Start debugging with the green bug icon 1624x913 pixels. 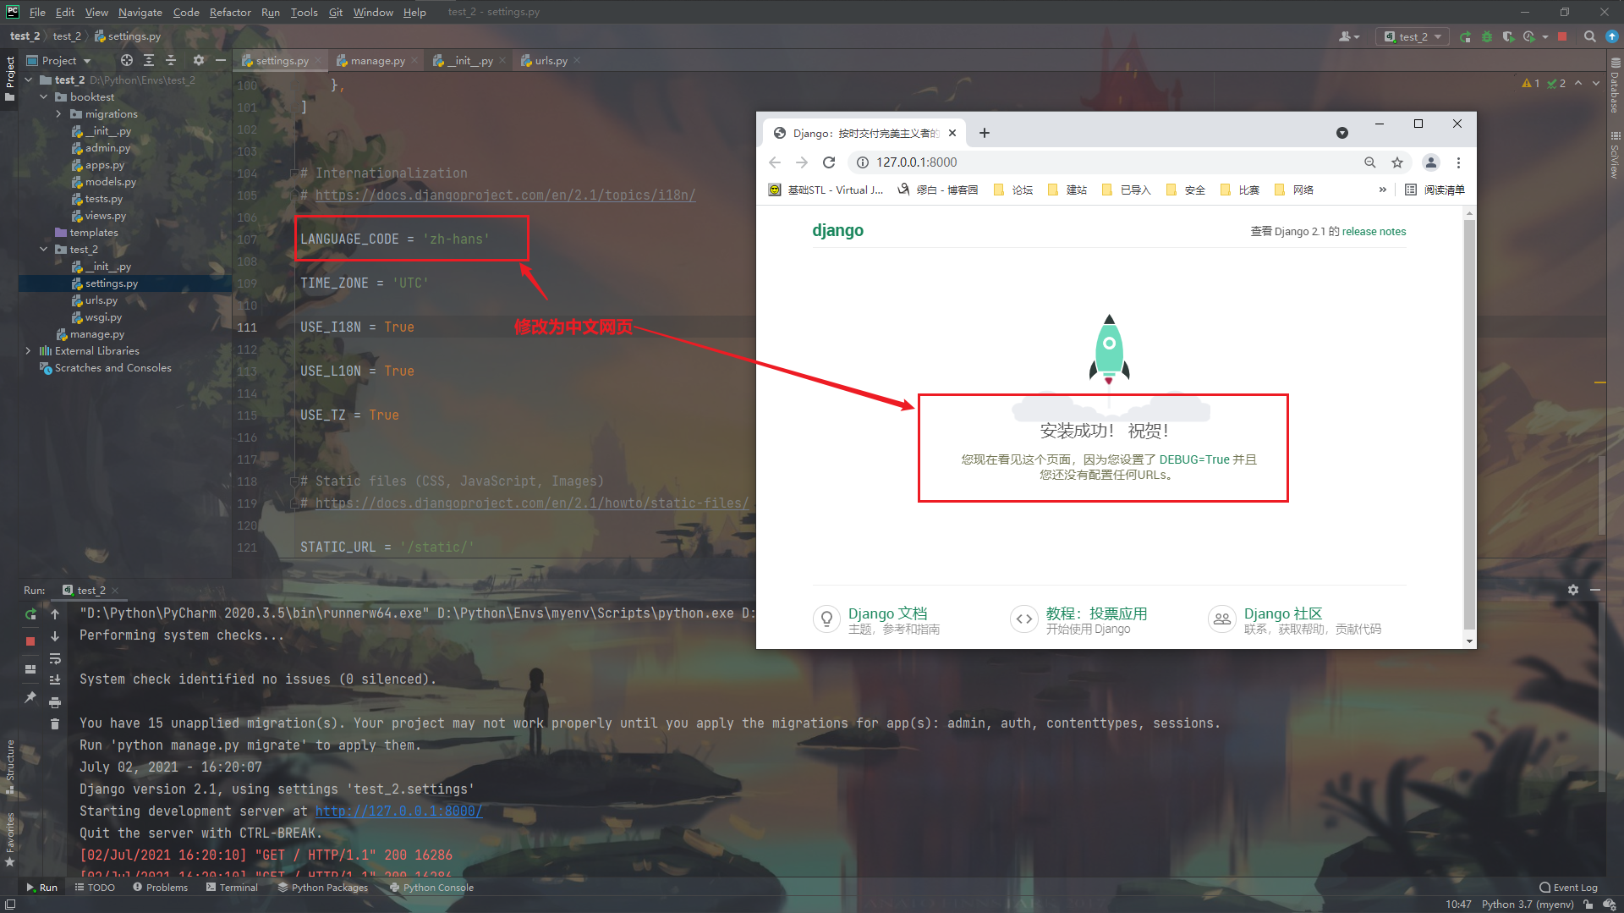(1487, 36)
